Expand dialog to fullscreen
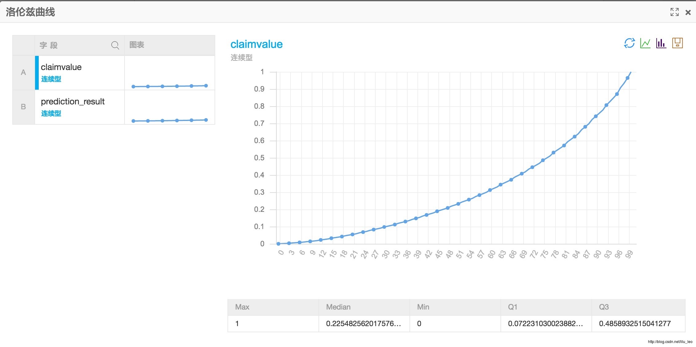 click(674, 12)
